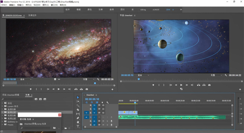244x133 pixels.
Task: Play the Program monitor sequence
Action: (x=181, y=85)
